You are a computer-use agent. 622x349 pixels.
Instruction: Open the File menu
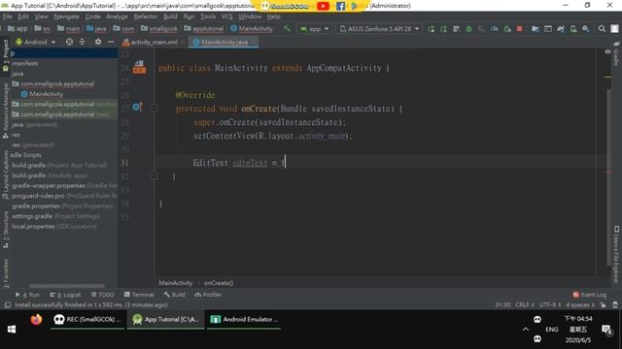(x=7, y=16)
